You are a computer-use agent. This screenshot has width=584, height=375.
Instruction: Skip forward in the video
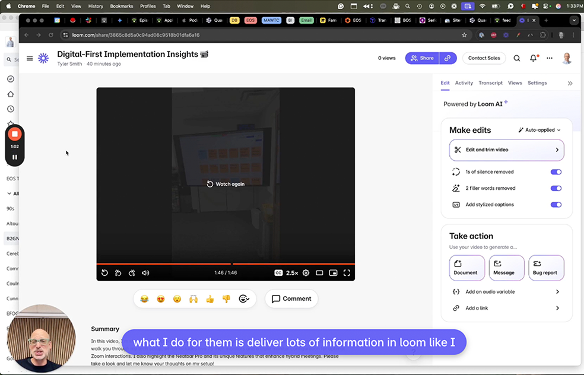(132, 273)
